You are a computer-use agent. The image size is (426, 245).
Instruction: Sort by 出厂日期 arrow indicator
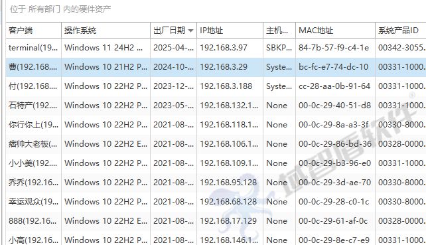click(190, 31)
